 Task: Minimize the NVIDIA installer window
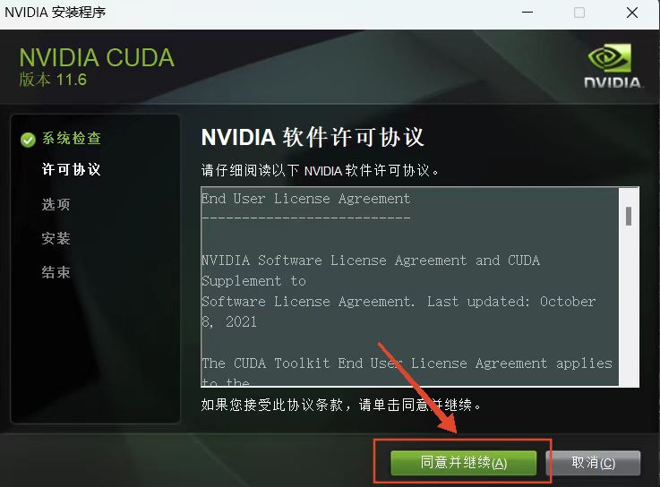[x=527, y=13]
